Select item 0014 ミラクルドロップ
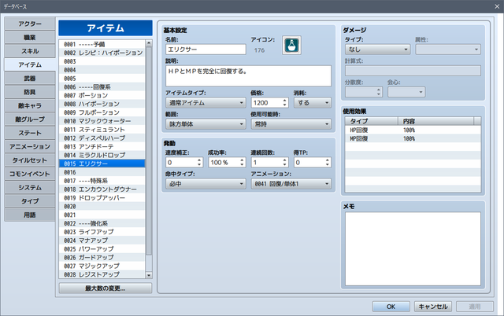 102,155
